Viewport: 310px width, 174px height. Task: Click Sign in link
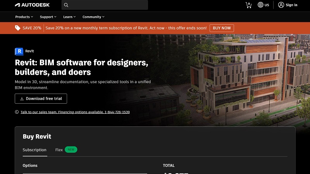pyautogui.click(x=291, y=5)
